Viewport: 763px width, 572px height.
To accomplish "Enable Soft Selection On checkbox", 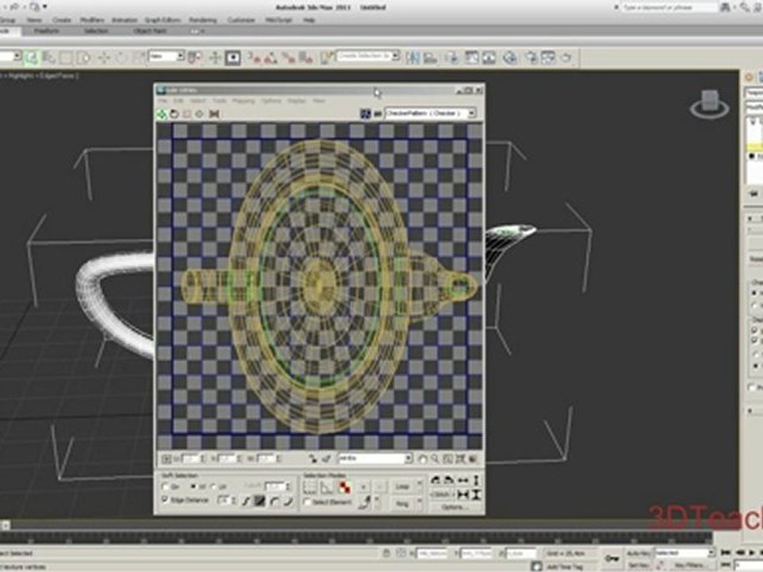I will click(165, 487).
